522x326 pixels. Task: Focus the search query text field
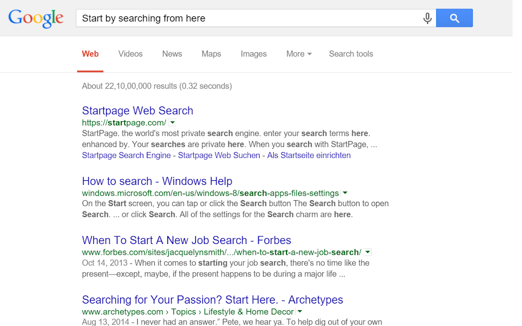coord(248,18)
